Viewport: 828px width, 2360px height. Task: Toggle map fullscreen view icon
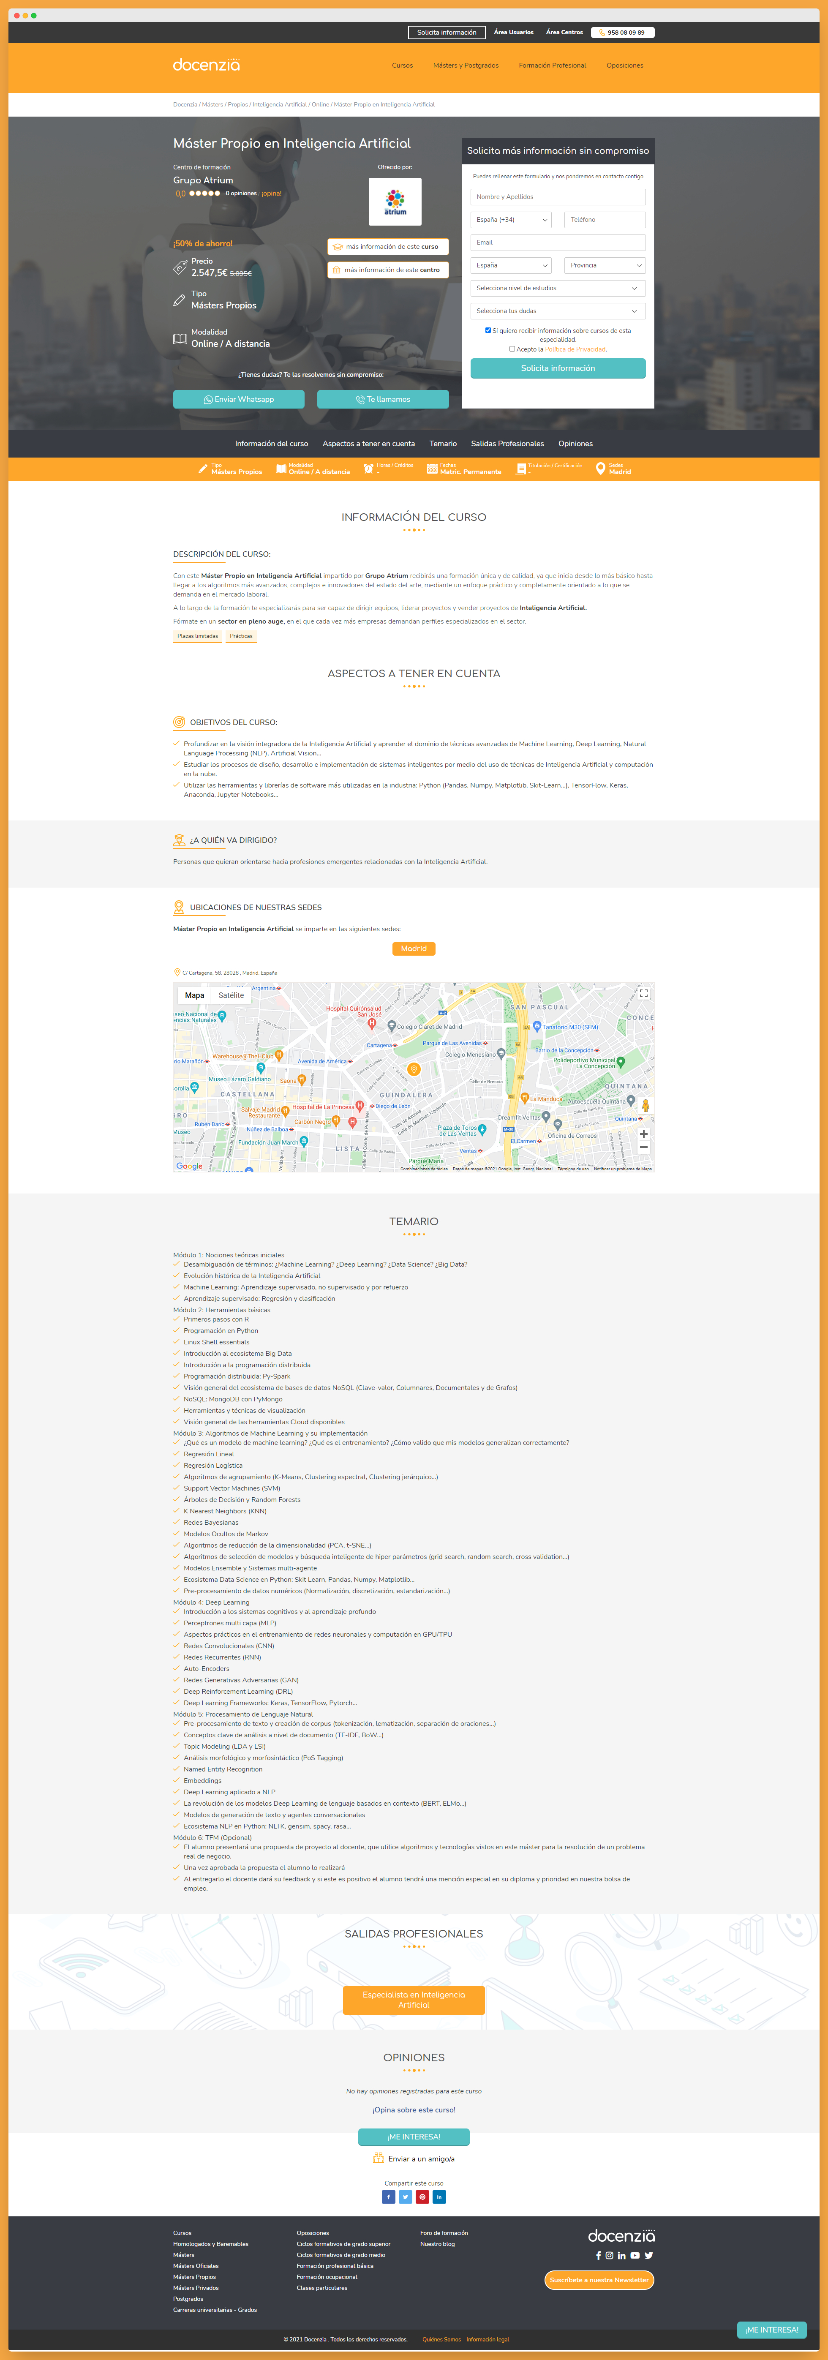(644, 993)
